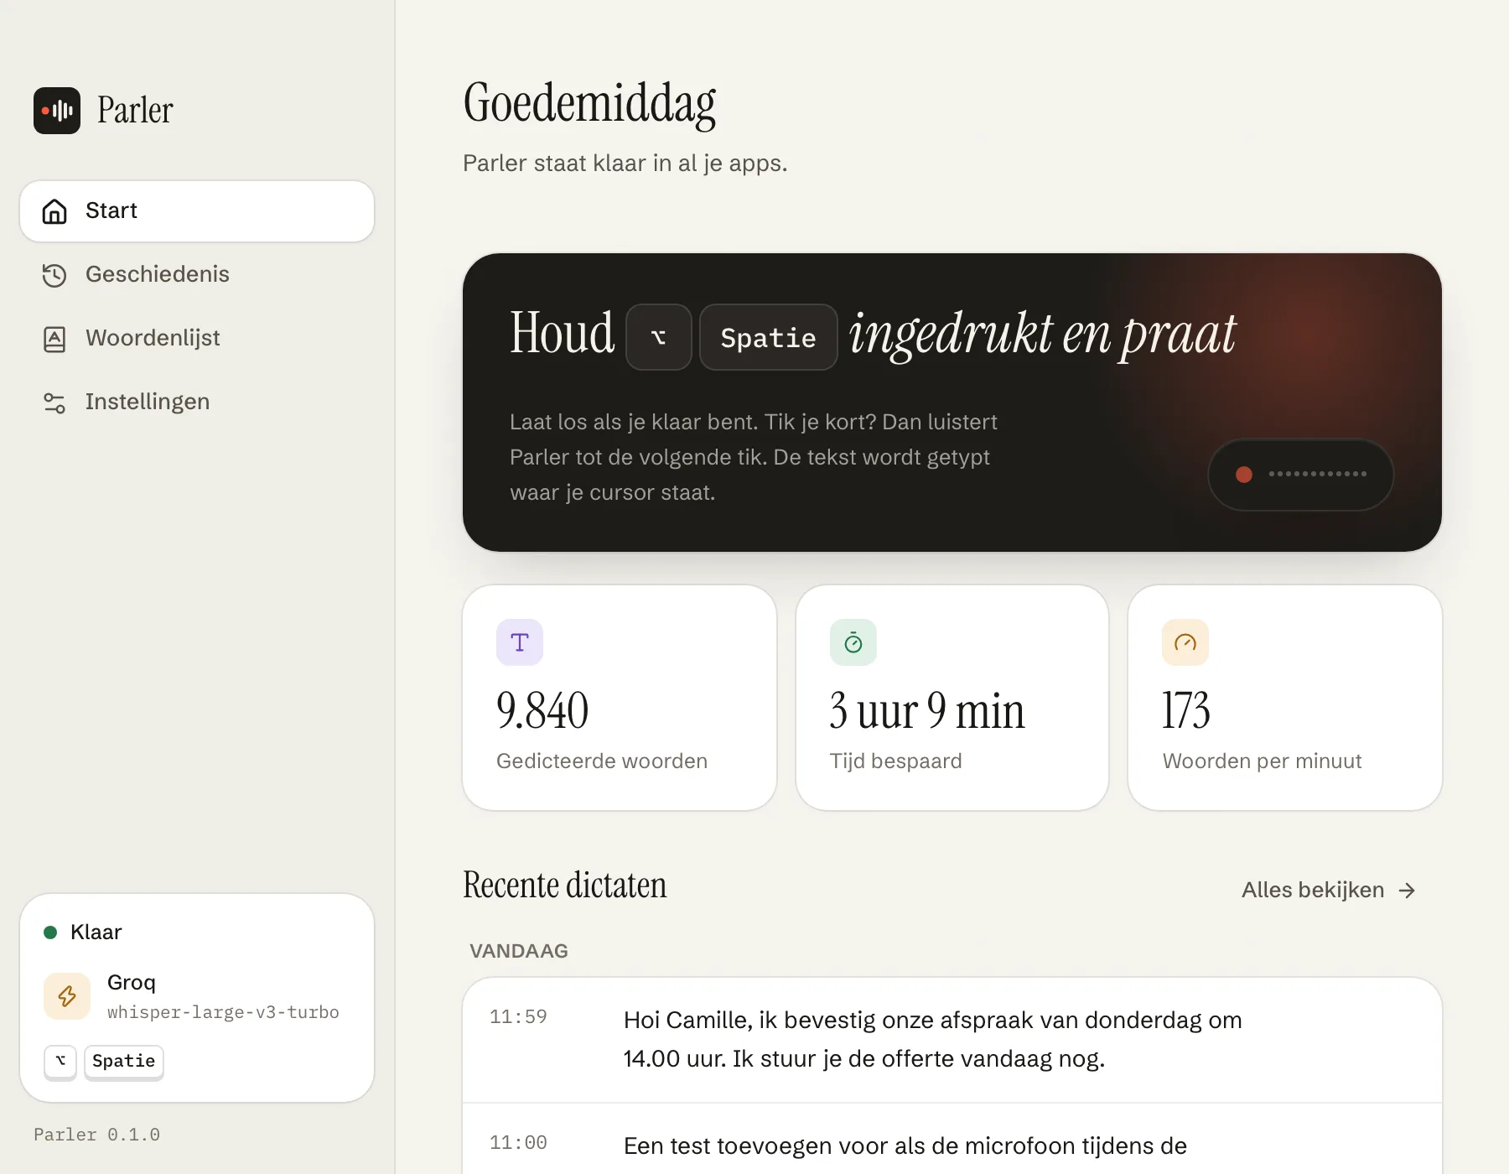Click the orange speedometer icon above Woorden per minuut
This screenshot has width=1509, height=1174.
[1185, 642]
